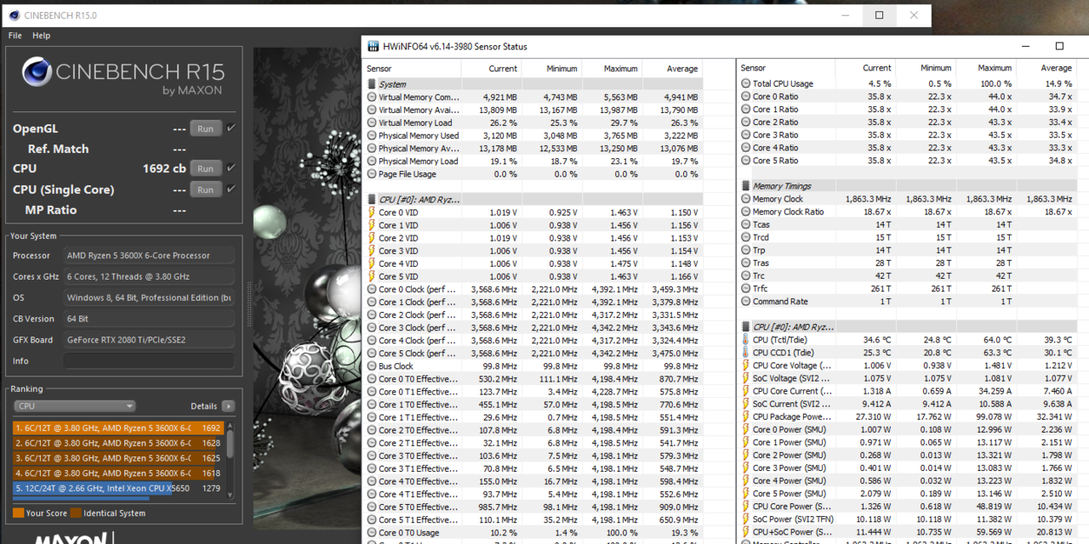
Task: Open the File menu in Cinebench
Action: 14,36
